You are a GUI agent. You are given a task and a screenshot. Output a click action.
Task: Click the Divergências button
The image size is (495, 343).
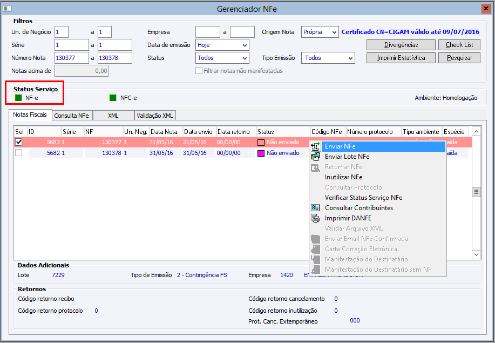tap(401, 45)
